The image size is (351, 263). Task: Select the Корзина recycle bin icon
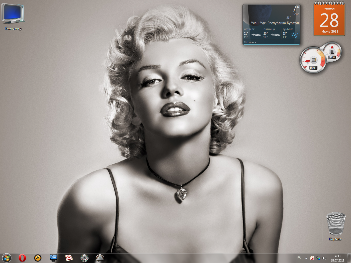click(335, 226)
